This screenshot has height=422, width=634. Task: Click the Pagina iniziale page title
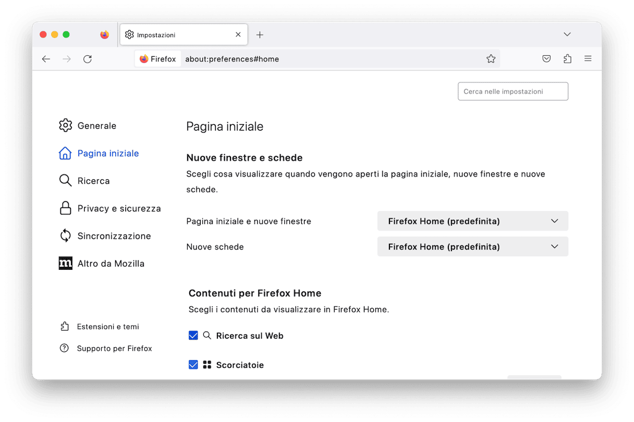tap(225, 127)
